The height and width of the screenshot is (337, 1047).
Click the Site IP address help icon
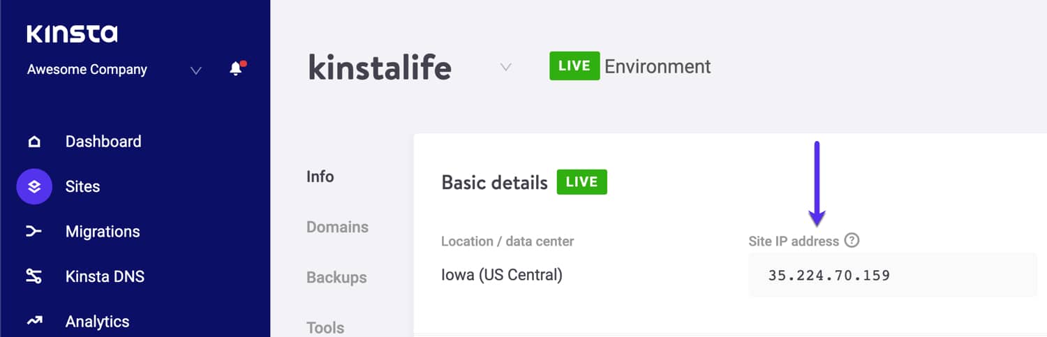[852, 241]
